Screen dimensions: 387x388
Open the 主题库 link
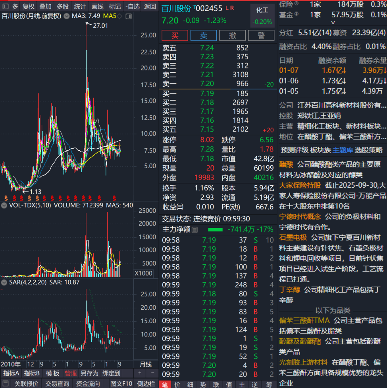343,150
